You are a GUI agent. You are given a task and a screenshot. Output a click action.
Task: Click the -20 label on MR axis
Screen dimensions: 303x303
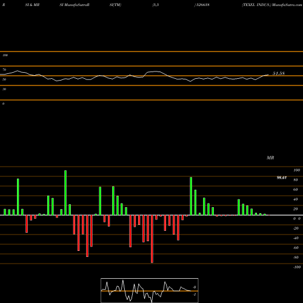[296, 228]
